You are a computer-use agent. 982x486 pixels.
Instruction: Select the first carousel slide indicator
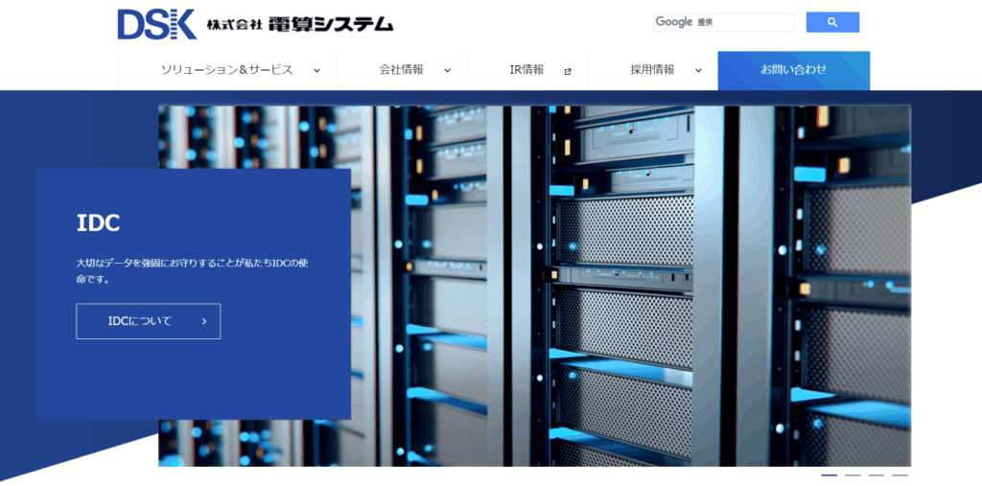coord(830,474)
